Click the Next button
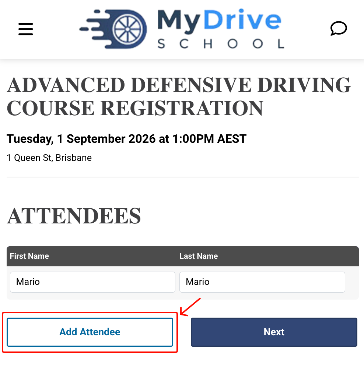The width and height of the screenshot is (364, 371). pos(274,332)
